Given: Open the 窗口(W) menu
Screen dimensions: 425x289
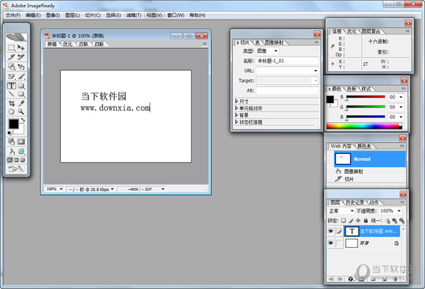Looking at the screenshot, I should 176,15.
